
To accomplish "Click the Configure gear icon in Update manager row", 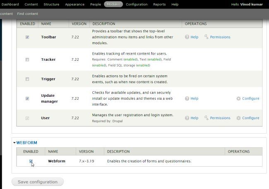I will pos(238,98).
